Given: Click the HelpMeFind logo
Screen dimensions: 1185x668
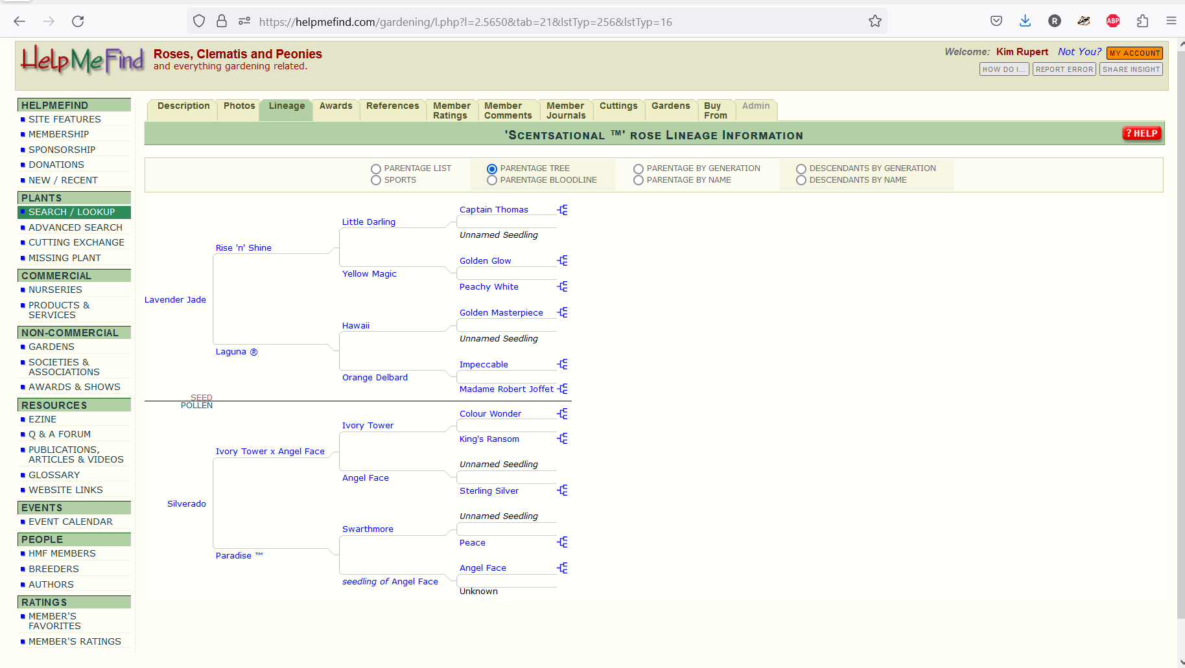Looking at the screenshot, I should point(82,60).
